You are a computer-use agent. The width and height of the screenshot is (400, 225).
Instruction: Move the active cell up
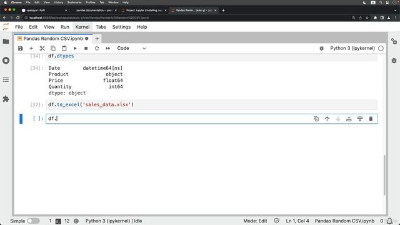point(327,119)
